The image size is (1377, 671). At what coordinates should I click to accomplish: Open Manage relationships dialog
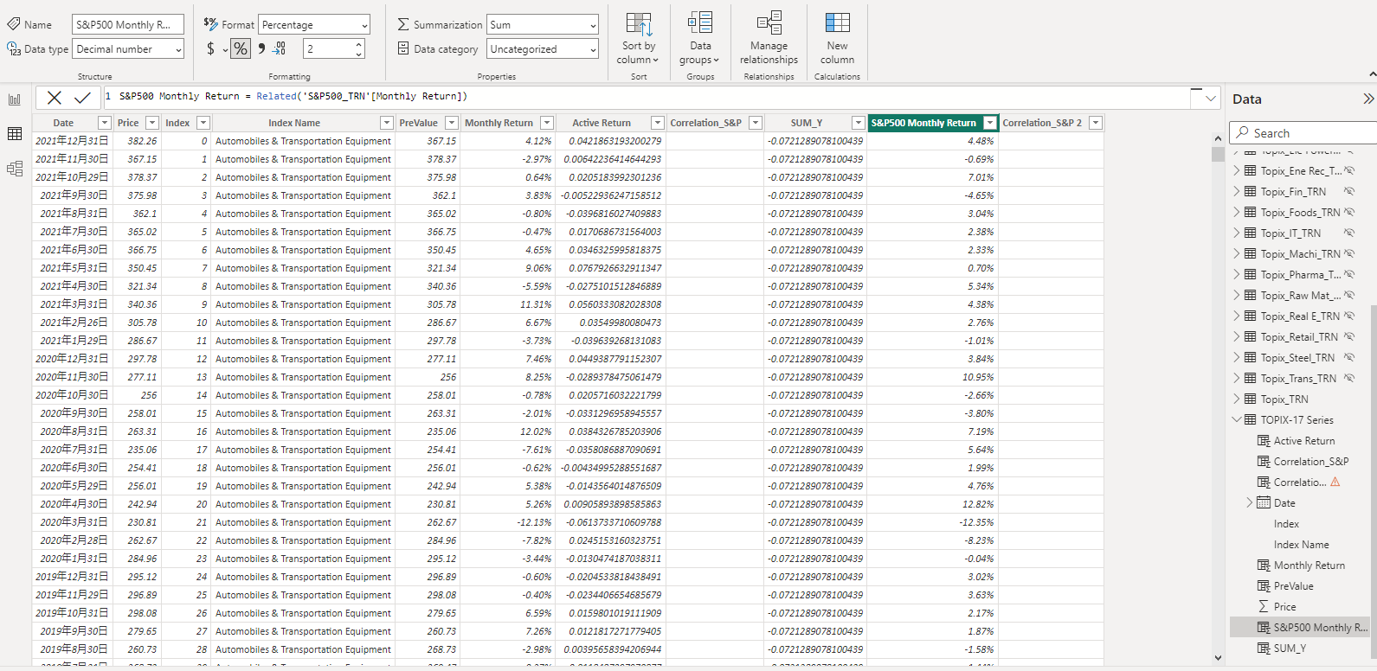(769, 39)
